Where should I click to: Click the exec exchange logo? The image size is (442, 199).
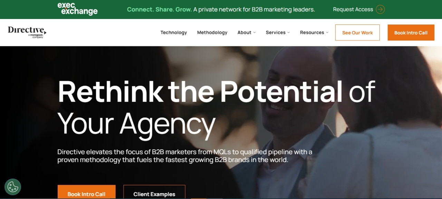(x=77, y=9)
